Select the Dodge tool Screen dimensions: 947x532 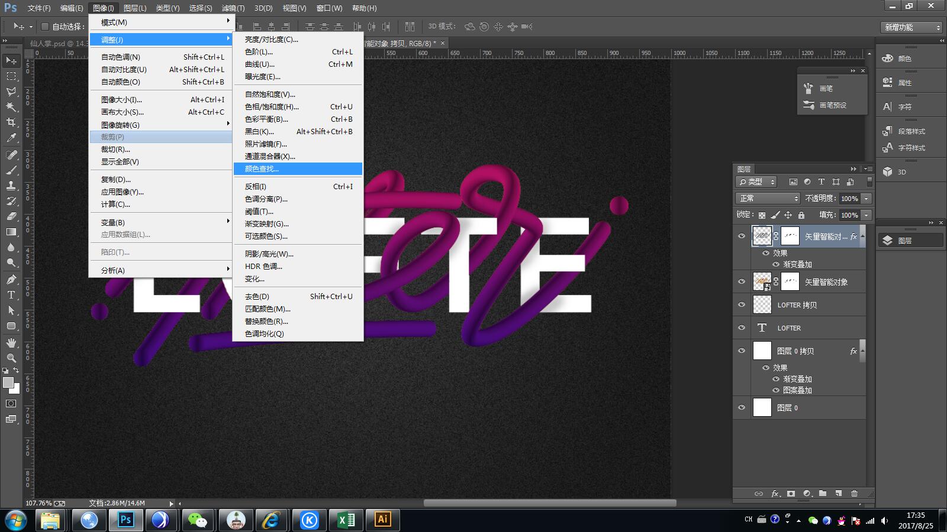coord(11,262)
